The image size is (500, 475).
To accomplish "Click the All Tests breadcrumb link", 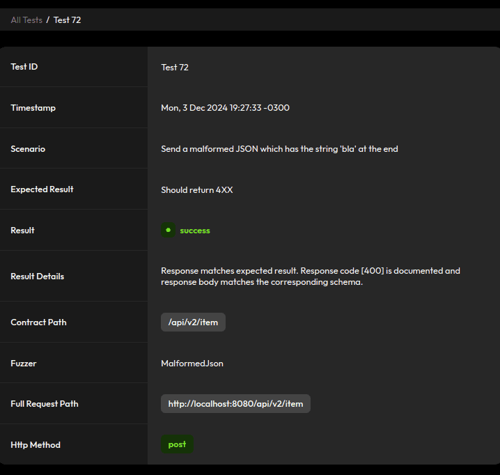I will [x=26, y=20].
